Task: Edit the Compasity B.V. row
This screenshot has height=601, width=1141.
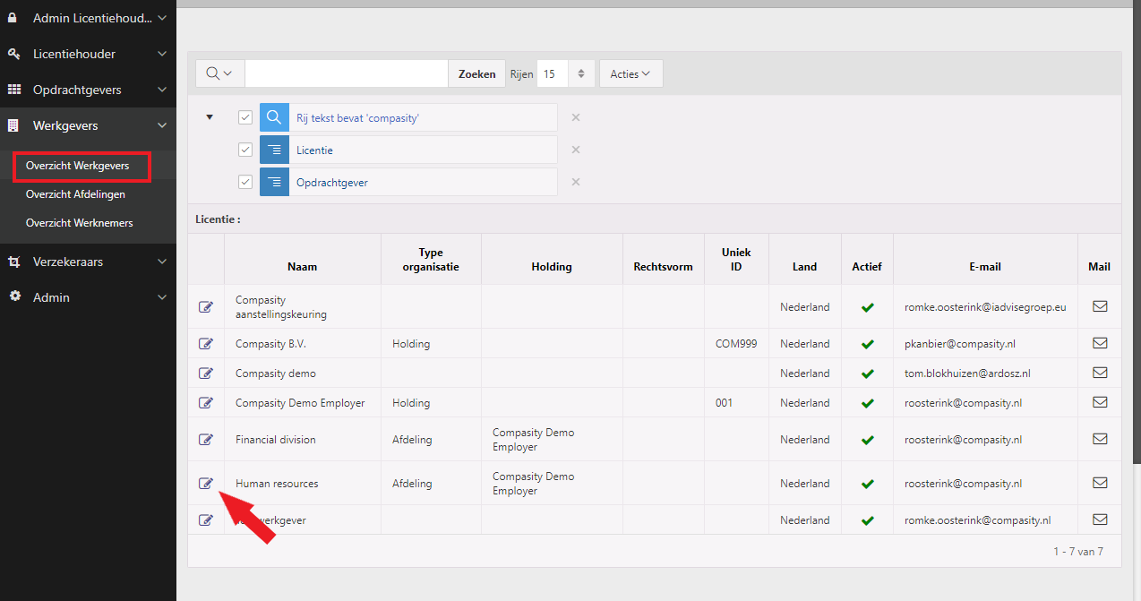Action: point(206,344)
